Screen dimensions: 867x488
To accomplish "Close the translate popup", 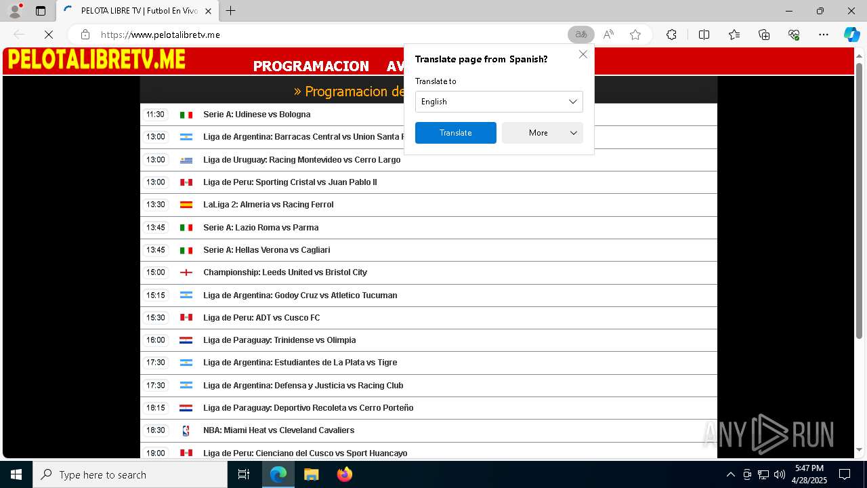I will point(583,54).
